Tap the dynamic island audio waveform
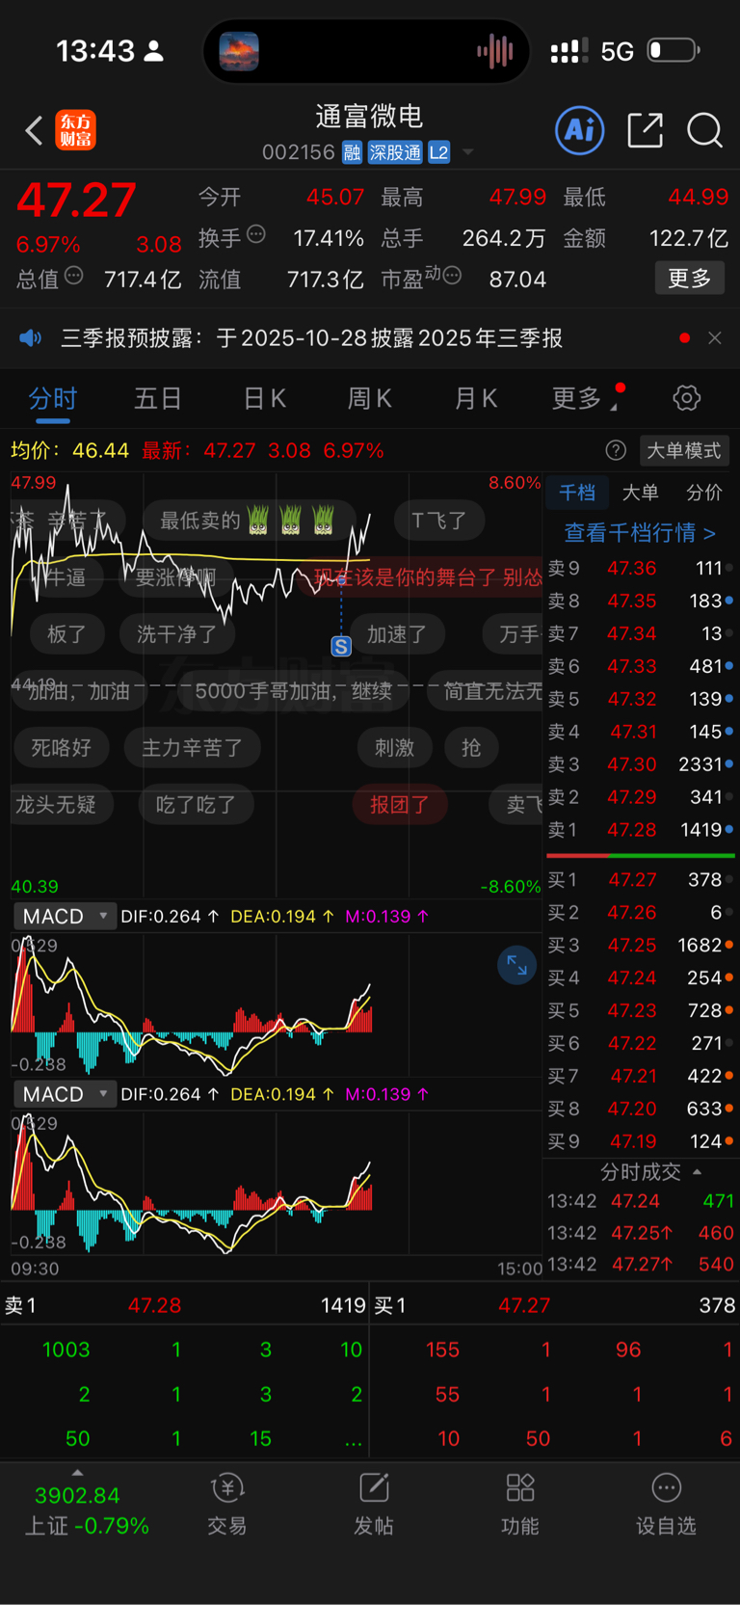The height and width of the screenshot is (1605, 740). point(495,51)
